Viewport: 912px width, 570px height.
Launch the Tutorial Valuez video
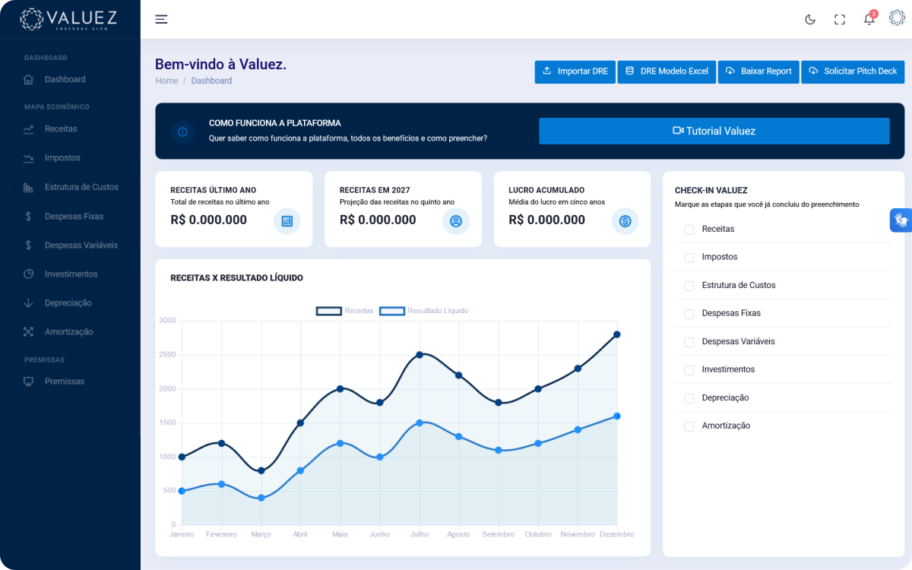714,131
